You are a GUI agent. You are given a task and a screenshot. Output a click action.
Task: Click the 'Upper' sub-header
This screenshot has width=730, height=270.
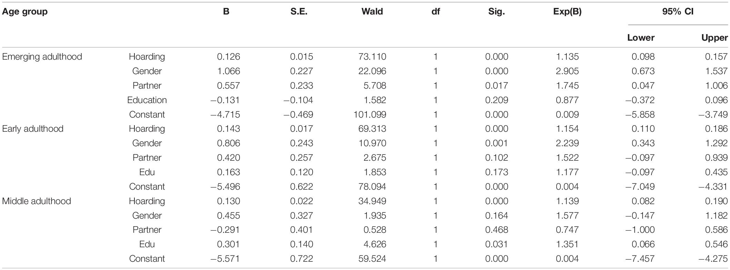[x=714, y=38]
